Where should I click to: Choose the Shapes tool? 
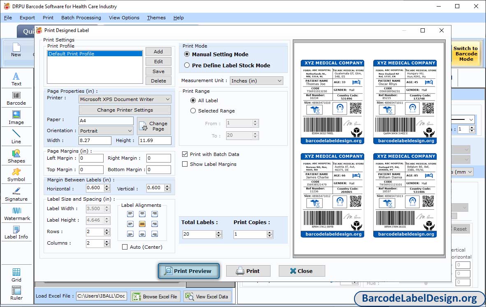(x=16, y=156)
